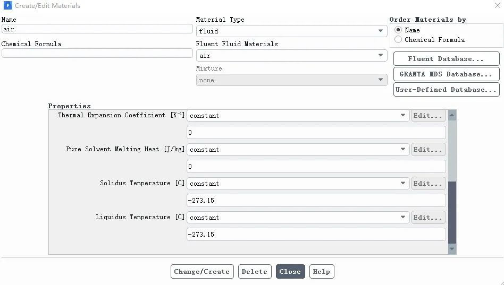Open the GRANTA MDS Database
Screen dimensions: 504x285
(446, 74)
